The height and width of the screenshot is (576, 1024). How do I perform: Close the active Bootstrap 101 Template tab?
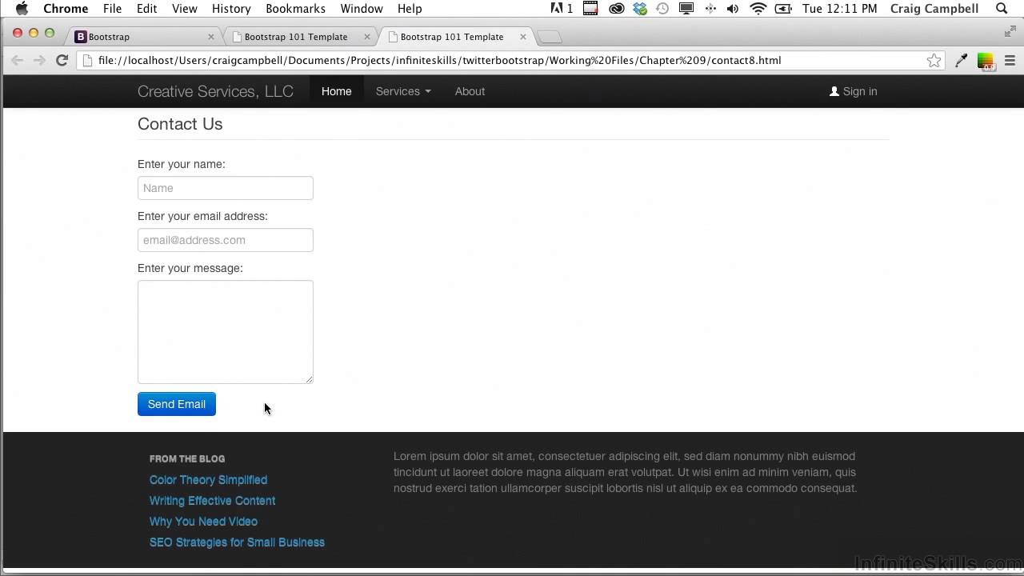[523, 37]
